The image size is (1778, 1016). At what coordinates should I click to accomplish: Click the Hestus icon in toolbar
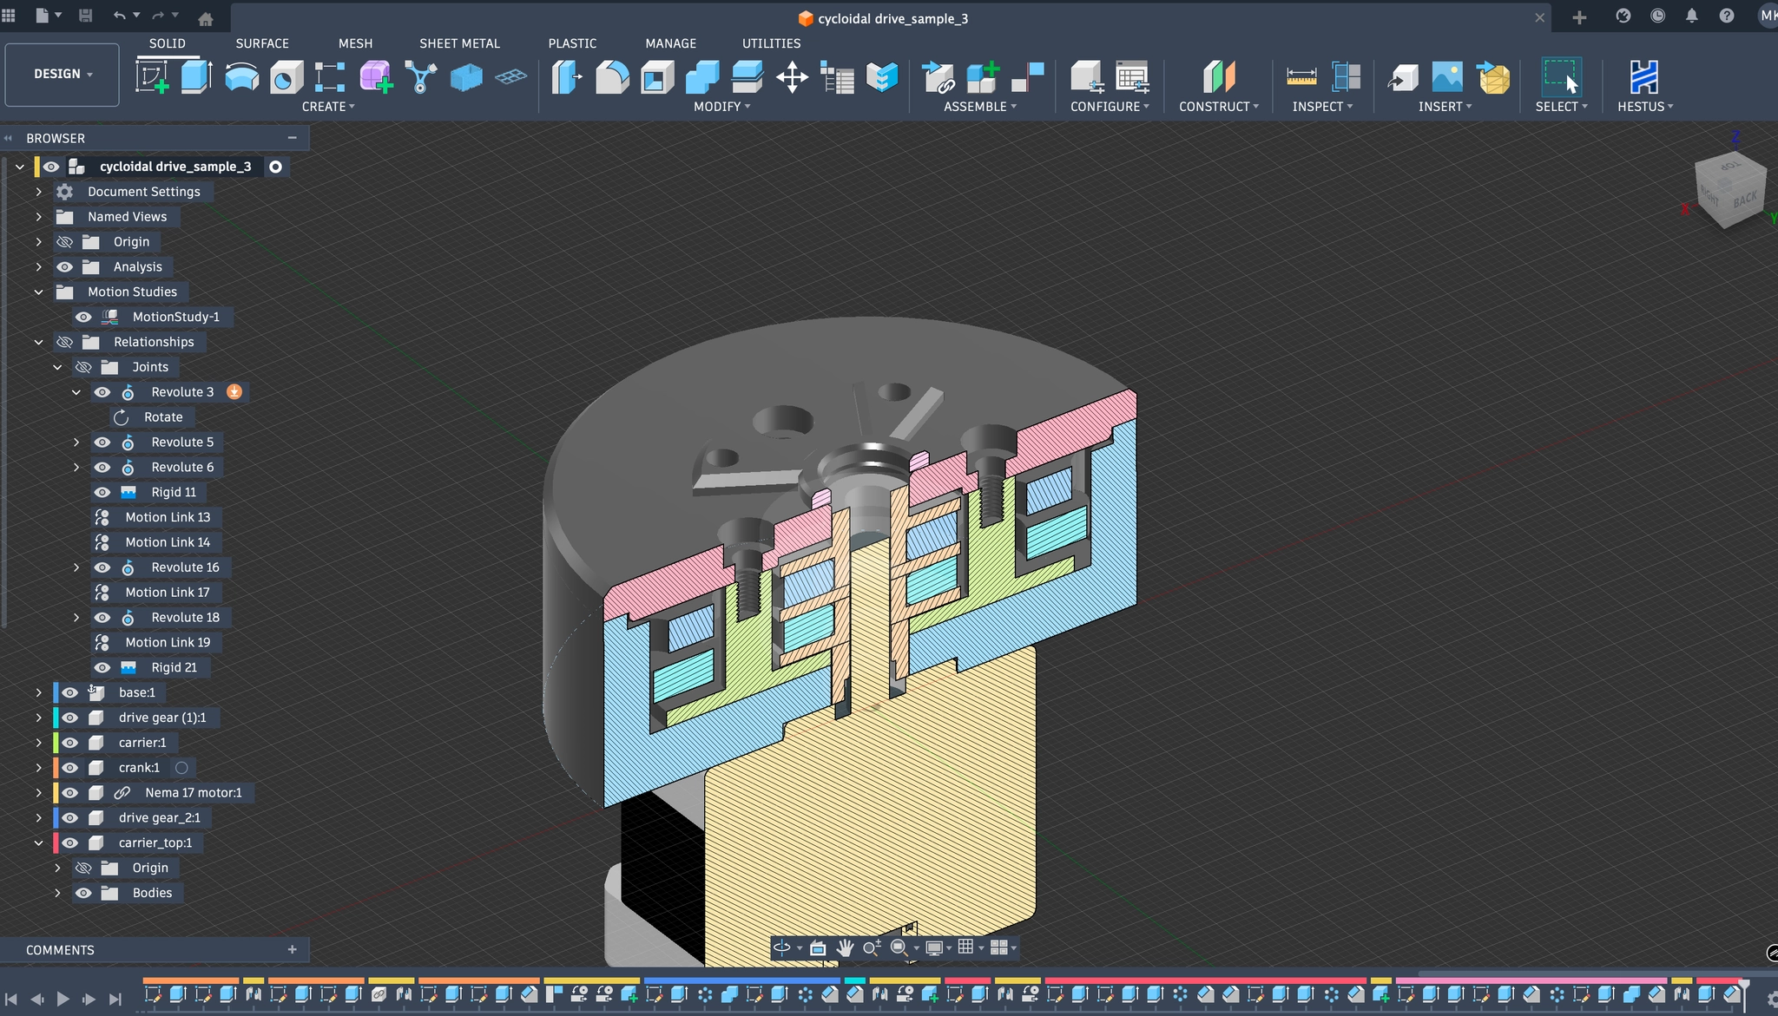[x=1643, y=77]
